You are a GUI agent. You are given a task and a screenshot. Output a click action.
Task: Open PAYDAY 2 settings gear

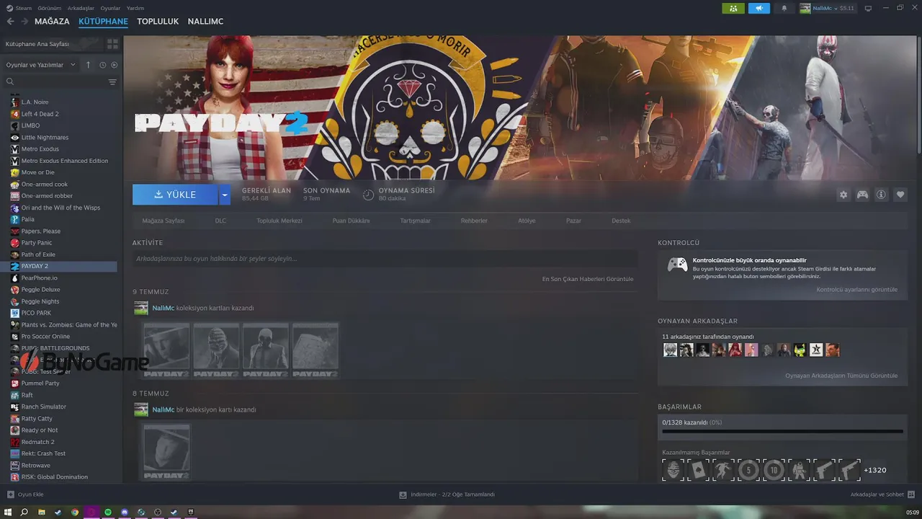843,195
